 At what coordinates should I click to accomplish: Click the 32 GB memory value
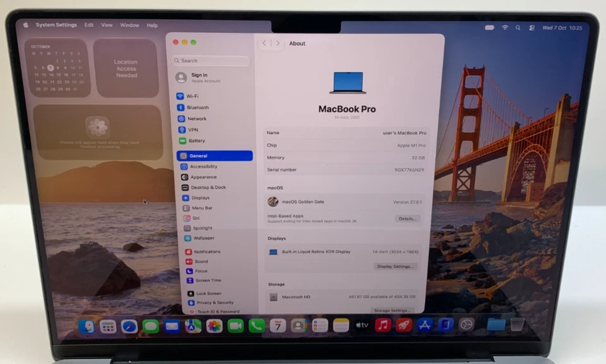pyautogui.click(x=418, y=158)
